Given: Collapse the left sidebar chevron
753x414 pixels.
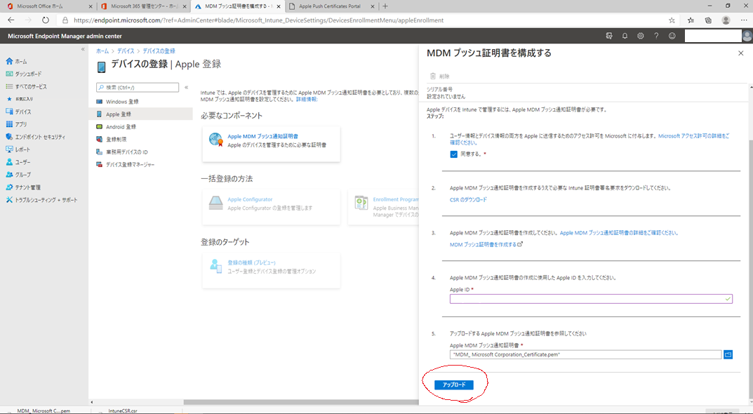Looking at the screenshot, I should click(x=83, y=49).
